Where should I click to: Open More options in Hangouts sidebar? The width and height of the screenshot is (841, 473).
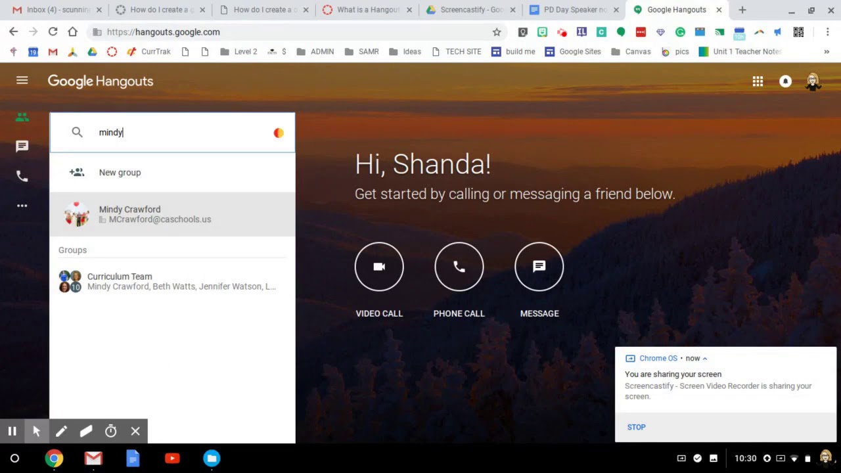(22, 206)
